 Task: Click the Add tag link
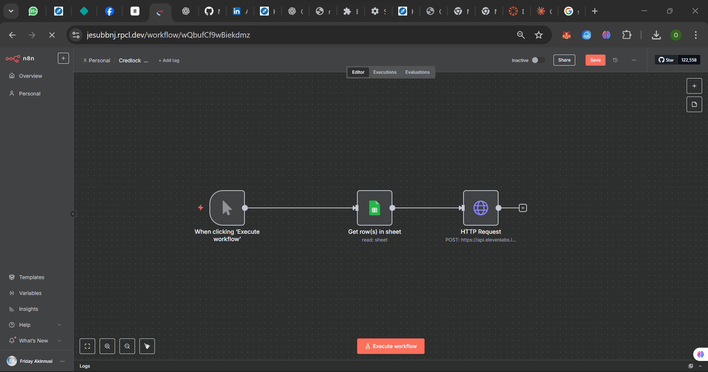coord(169,60)
